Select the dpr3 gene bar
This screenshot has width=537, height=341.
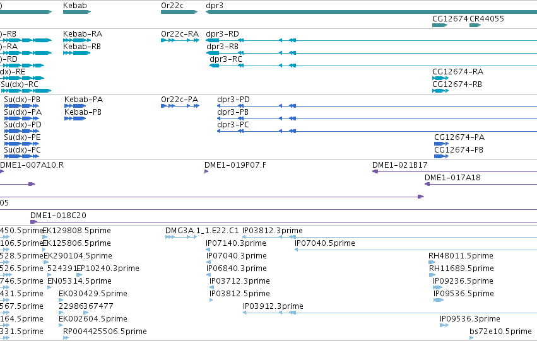click(x=371, y=12)
